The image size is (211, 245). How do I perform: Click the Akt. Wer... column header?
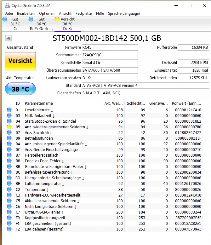113,103
